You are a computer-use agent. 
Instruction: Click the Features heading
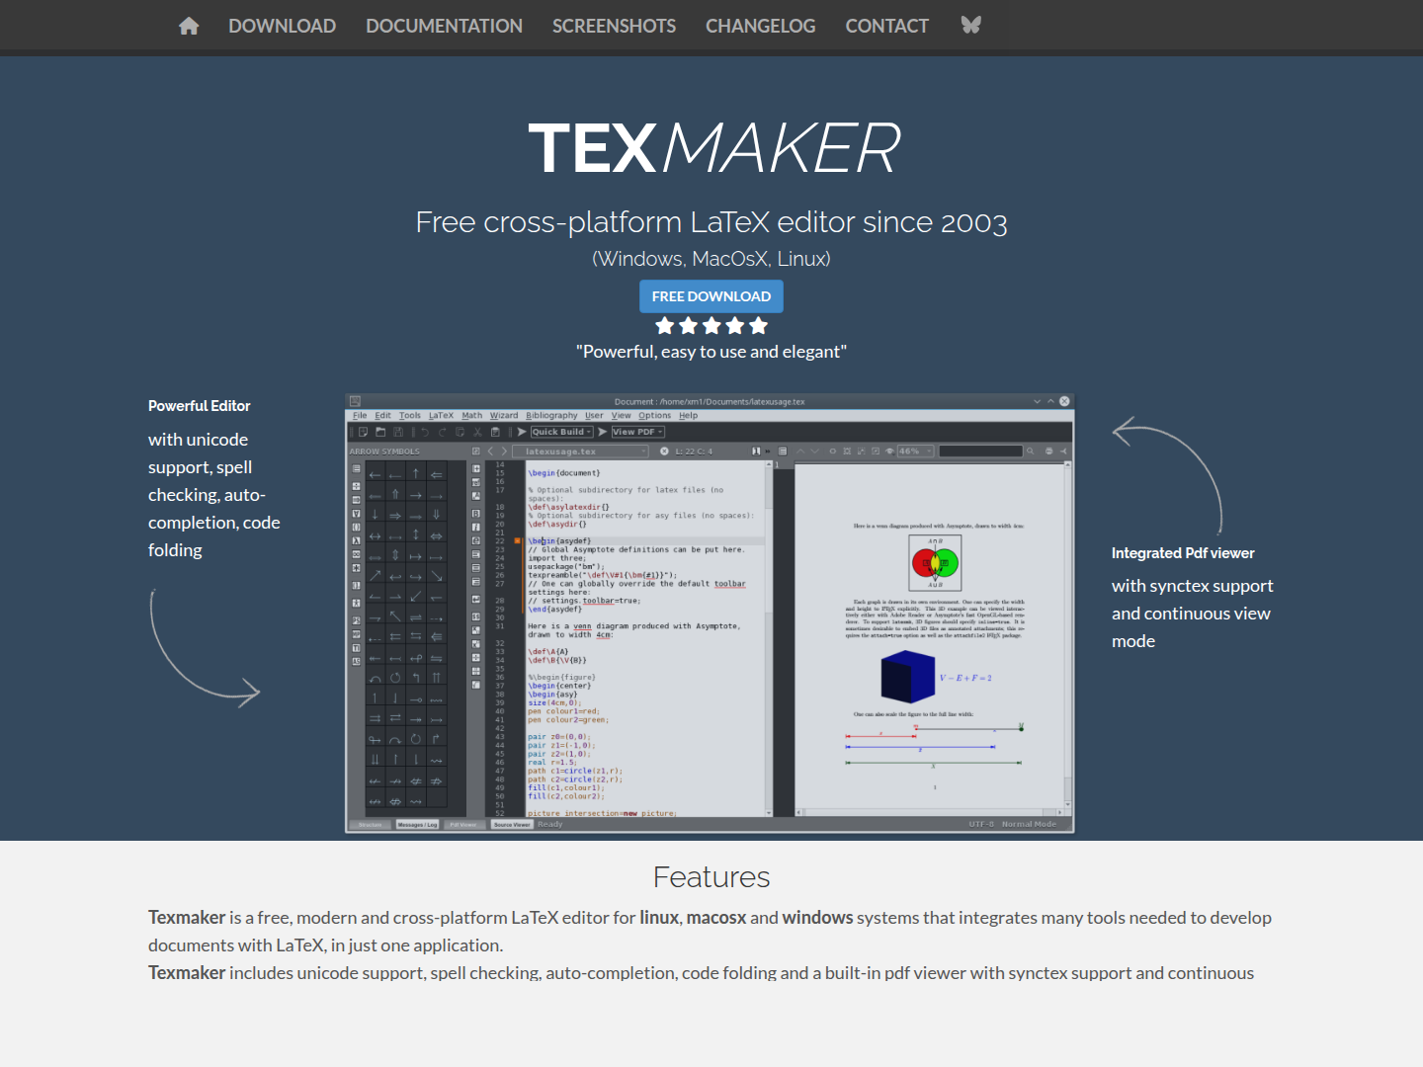pyautogui.click(x=711, y=877)
